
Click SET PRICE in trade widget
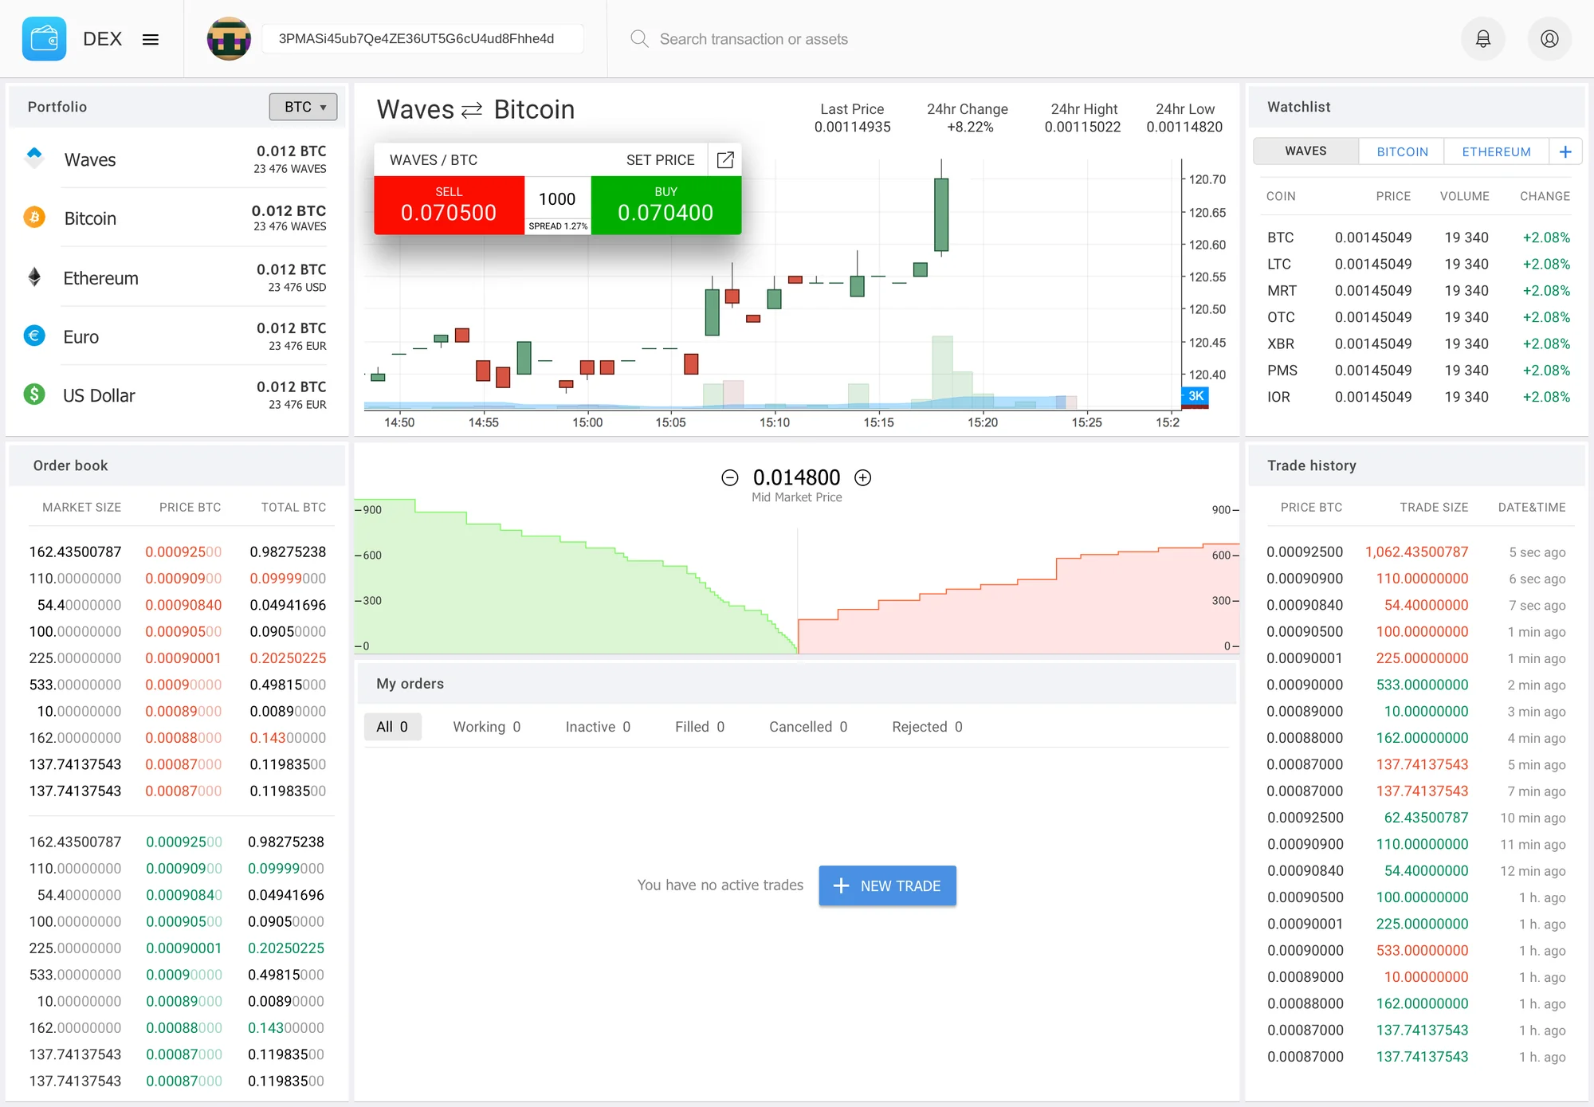pyautogui.click(x=660, y=159)
